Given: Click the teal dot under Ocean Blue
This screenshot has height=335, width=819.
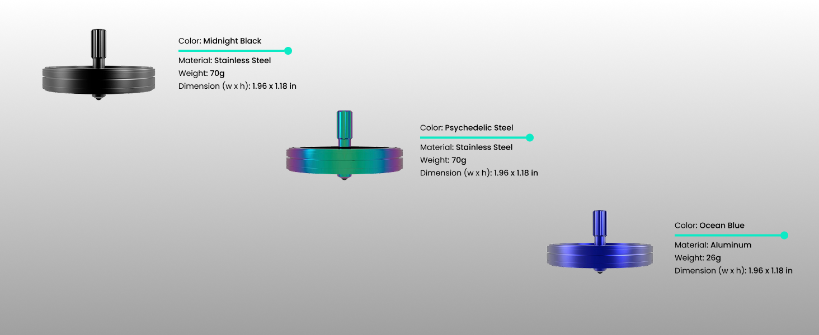Looking at the screenshot, I should click(784, 235).
